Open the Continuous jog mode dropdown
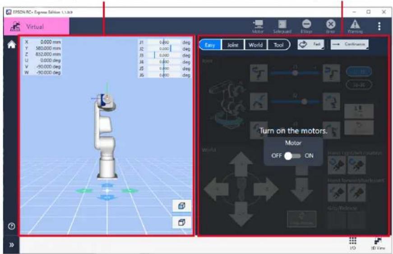 (350, 44)
